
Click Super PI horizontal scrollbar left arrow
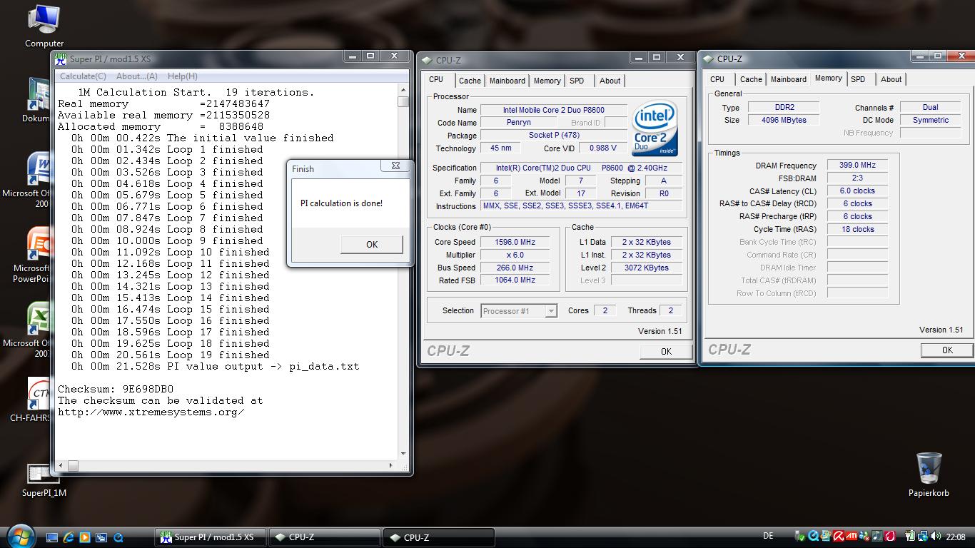(x=61, y=465)
